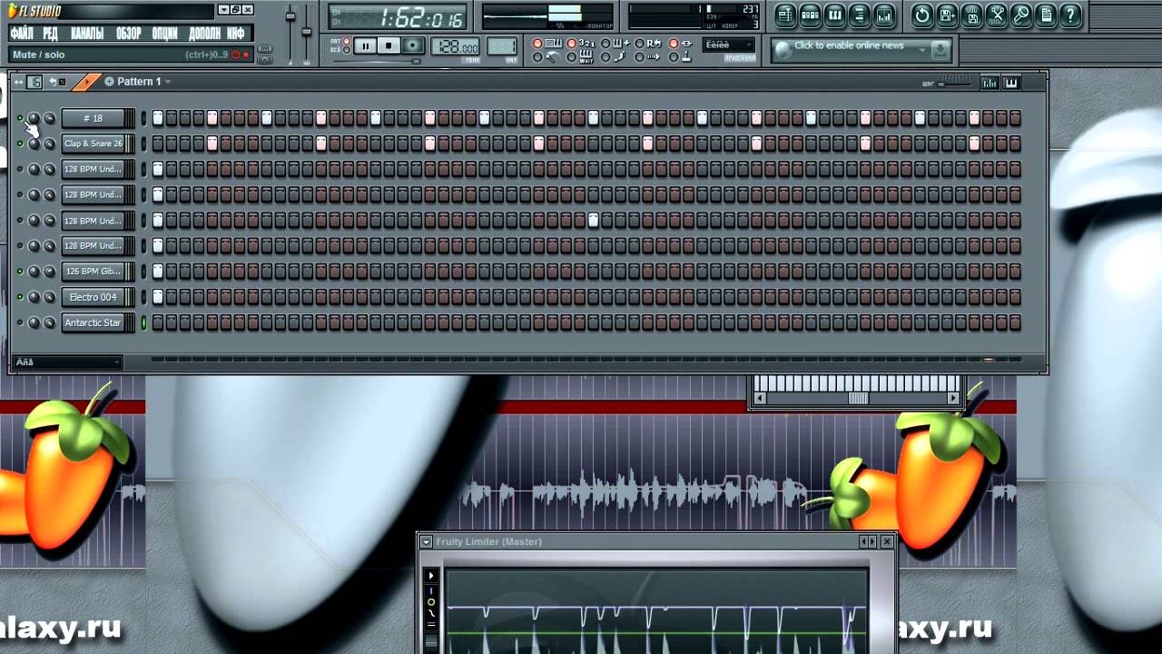This screenshot has height=654, width=1162.
Task: Open the audio editor scissors icon
Action: click(x=997, y=15)
